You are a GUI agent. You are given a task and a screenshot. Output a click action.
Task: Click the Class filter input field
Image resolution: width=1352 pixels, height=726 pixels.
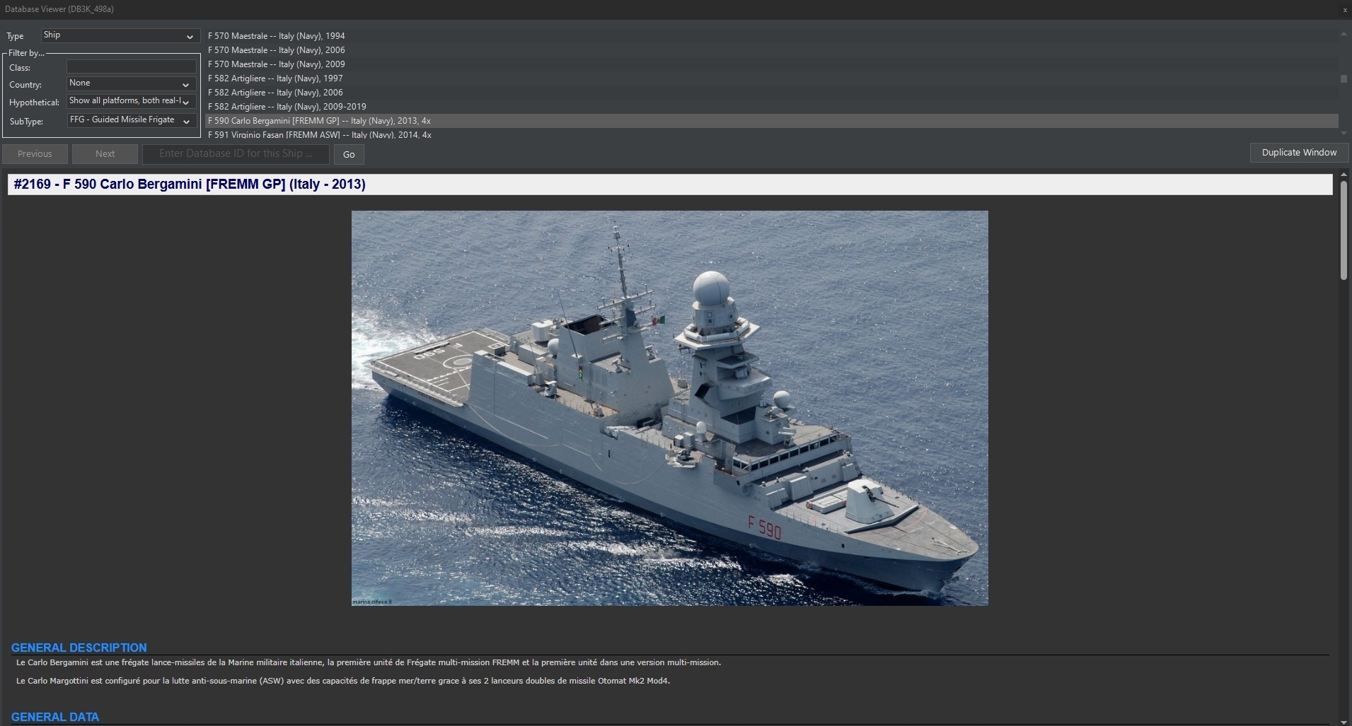131,67
